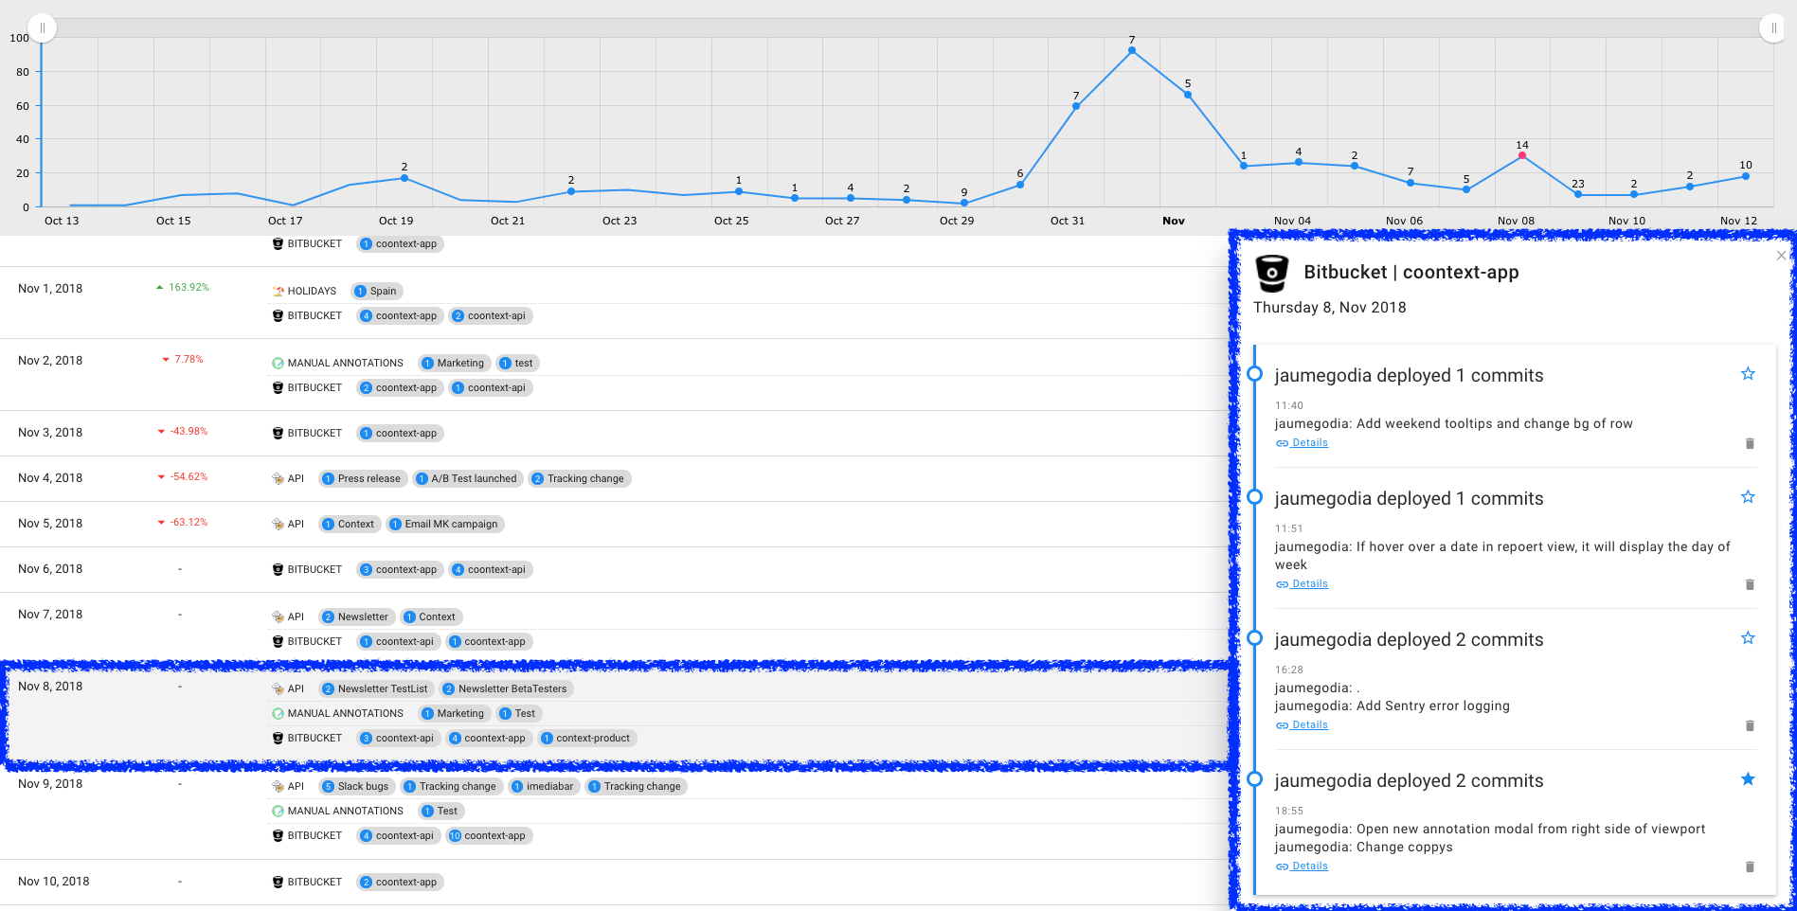Click the pink chart point labeled 14
This screenshot has width=1797, height=911.
click(x=1522, y=155)
